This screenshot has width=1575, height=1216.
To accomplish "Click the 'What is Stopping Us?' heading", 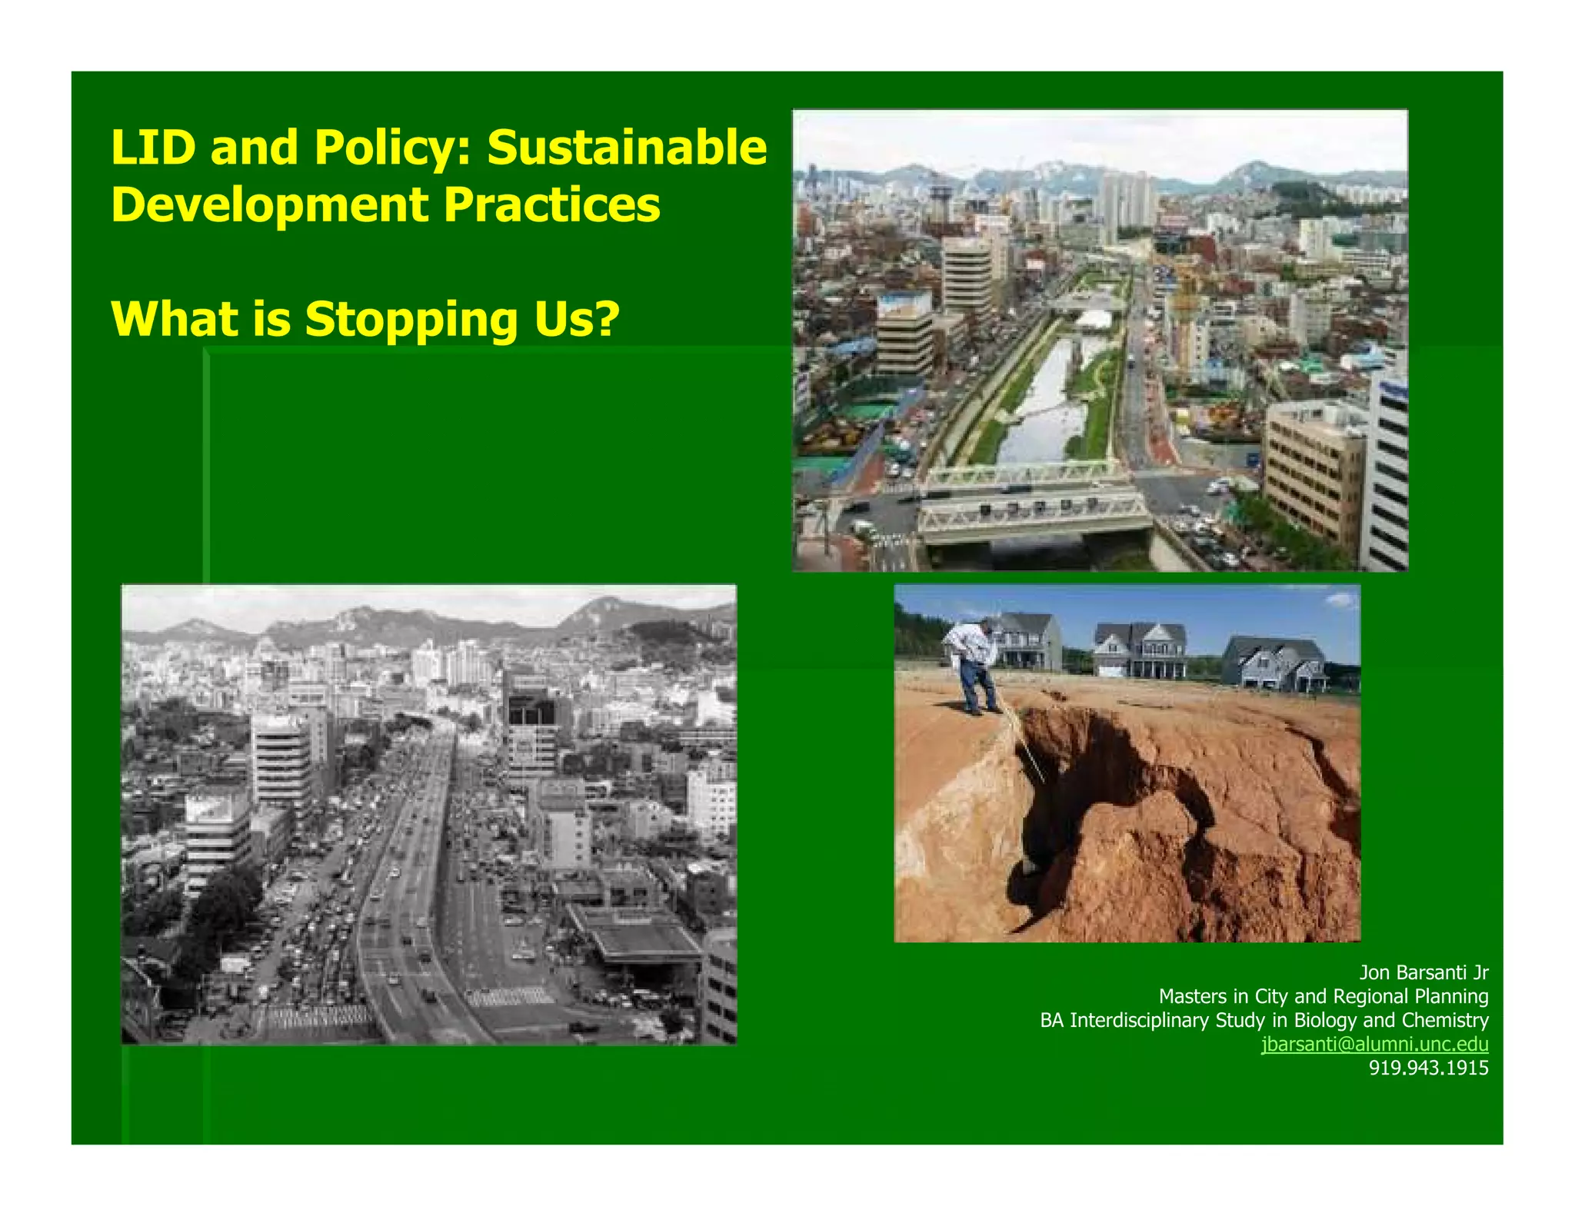I will click(365, 318).
